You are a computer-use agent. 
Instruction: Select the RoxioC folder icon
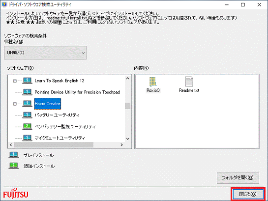point(153,82)
